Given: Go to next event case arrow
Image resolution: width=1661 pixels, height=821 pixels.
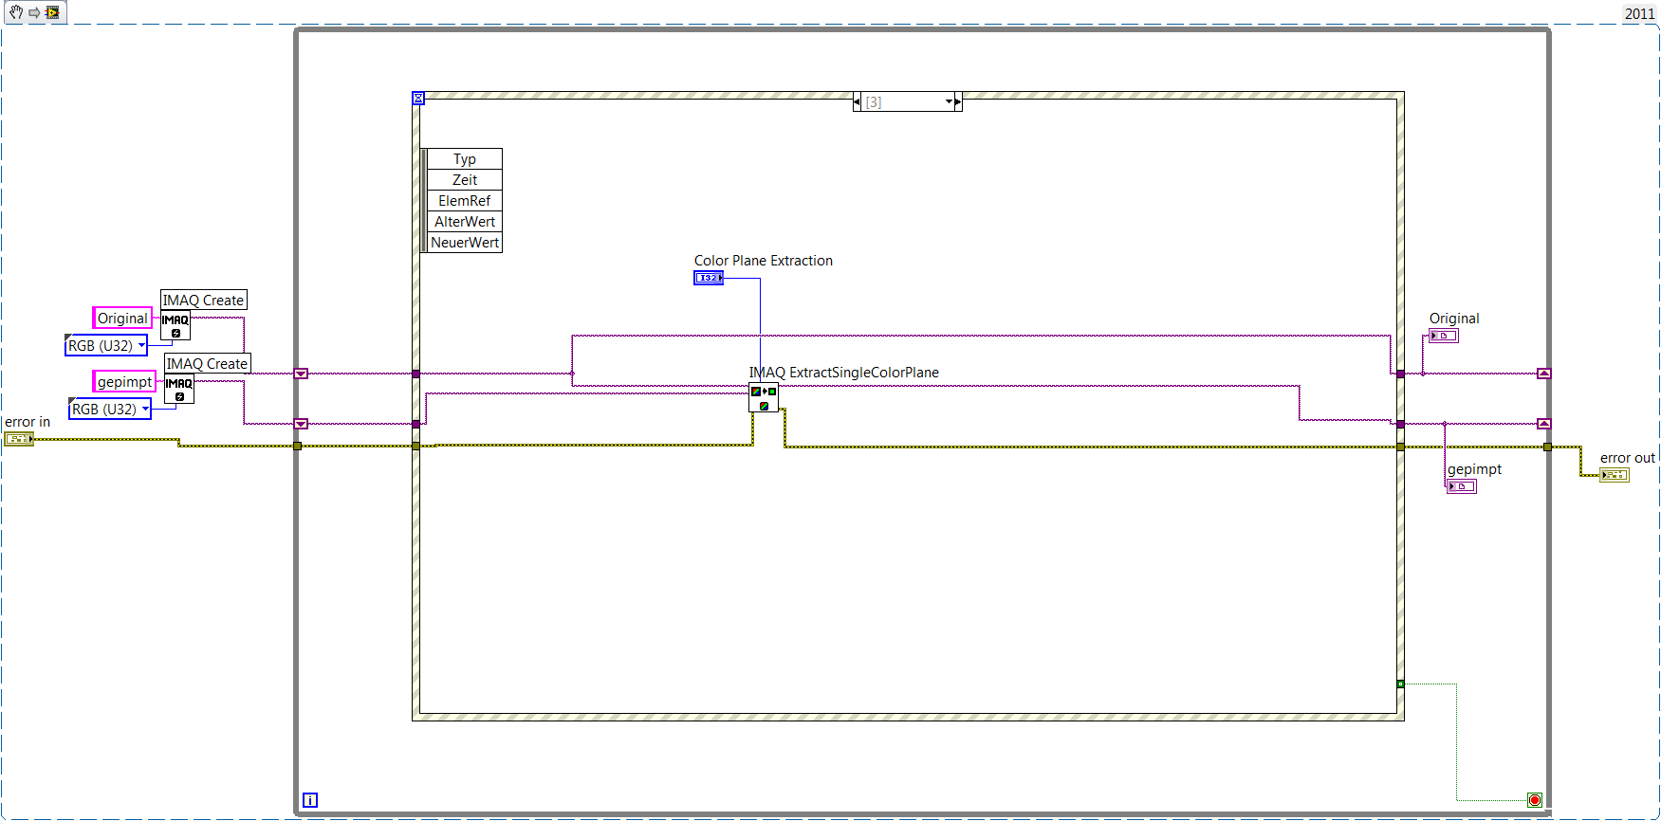Looking at the screenshot, I should tap(958, 101).
